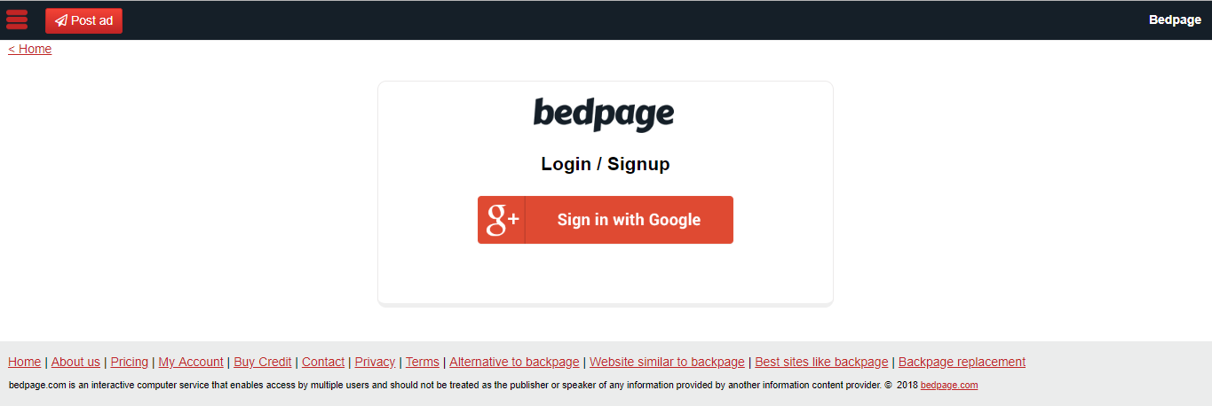1212x406 pixels.
Task: Open the Terms footer link
Action: coord(423,362)
